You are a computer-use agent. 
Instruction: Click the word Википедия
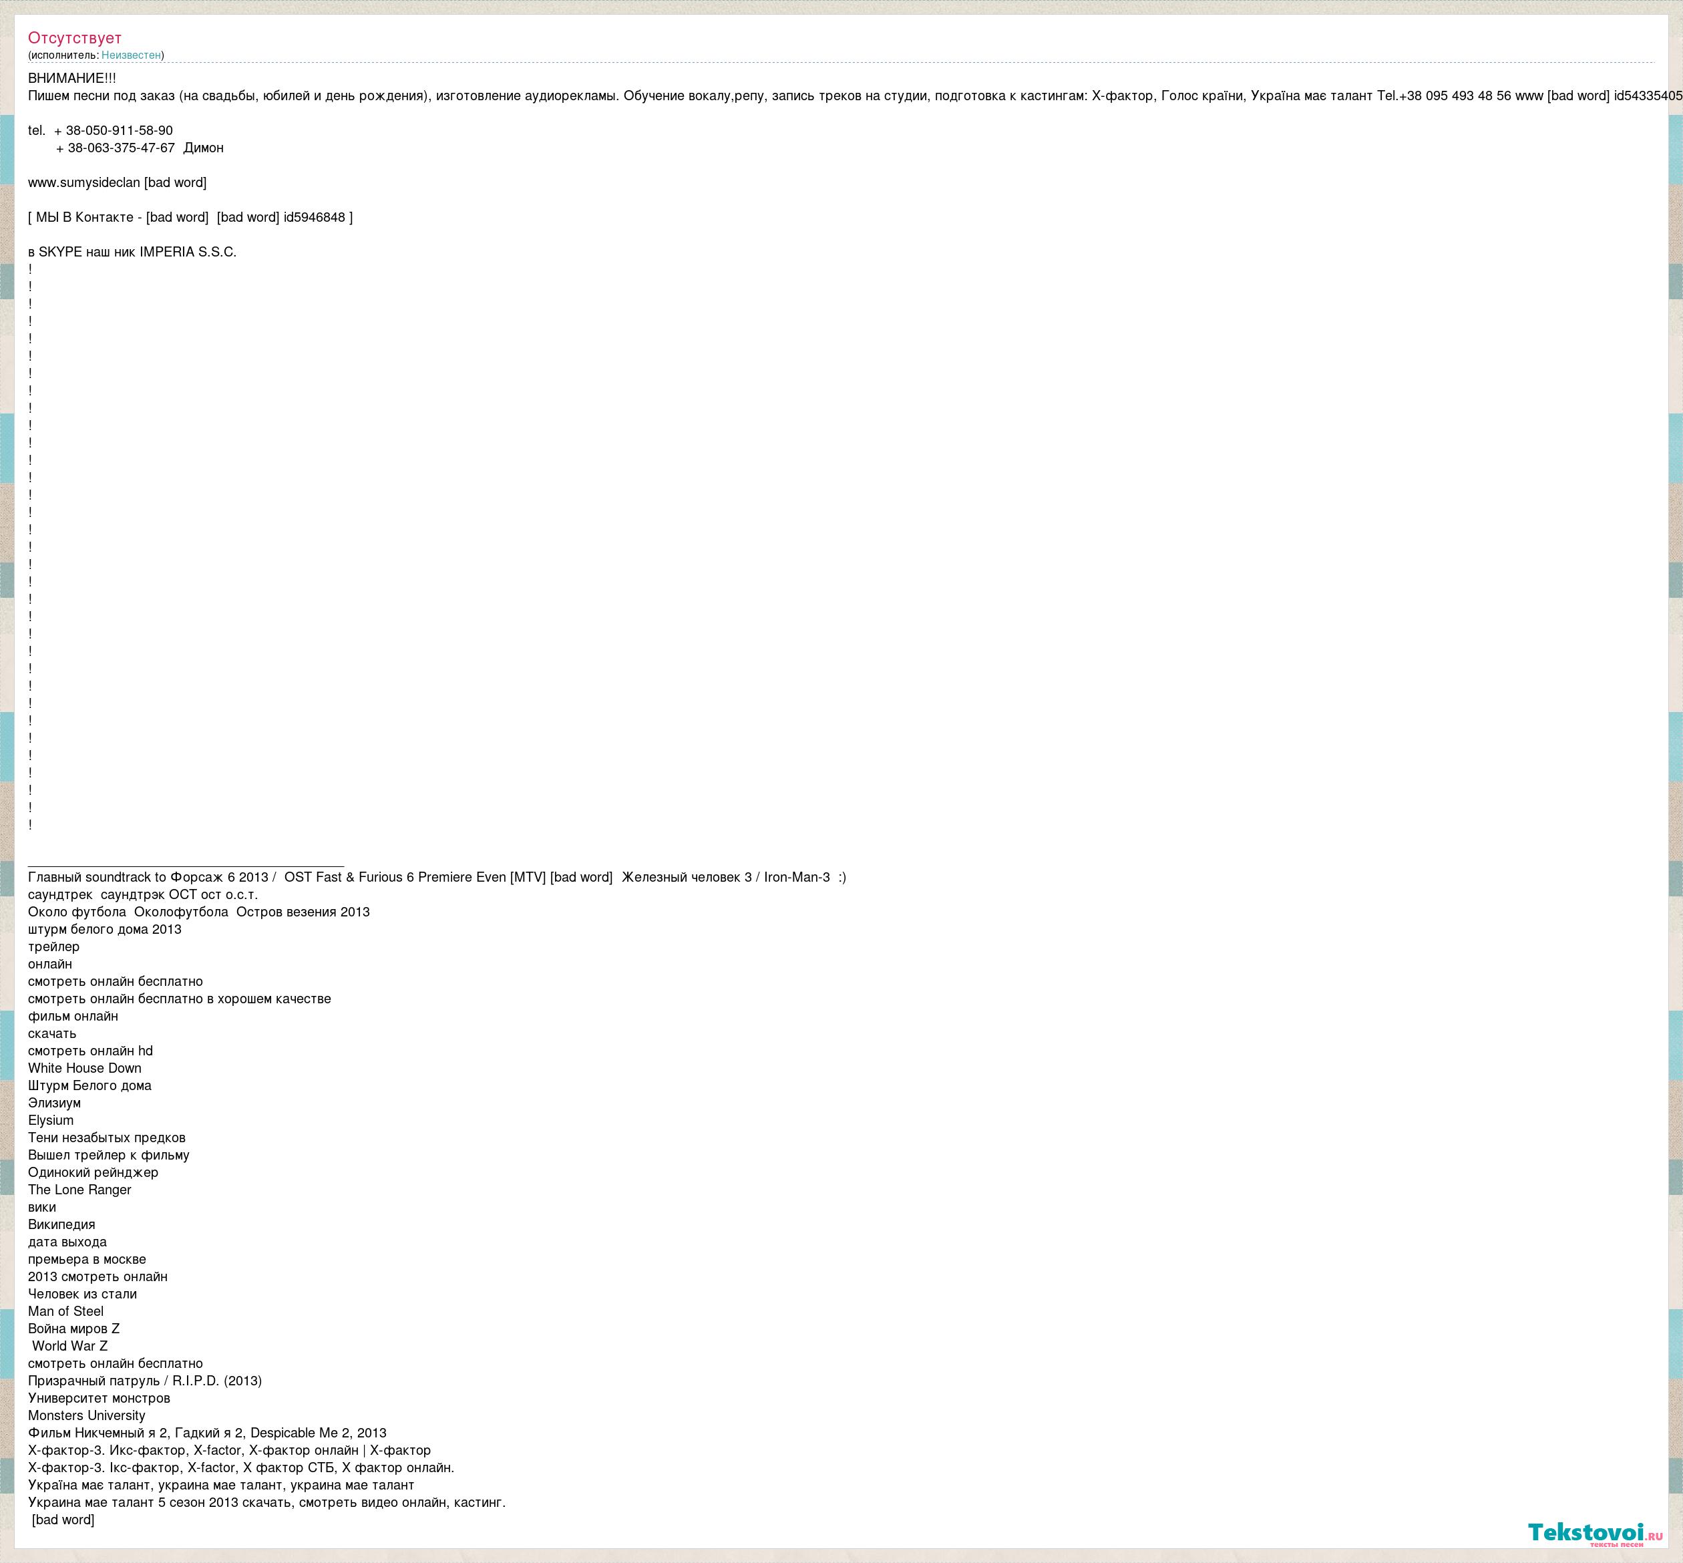(x=61, y=1224)
